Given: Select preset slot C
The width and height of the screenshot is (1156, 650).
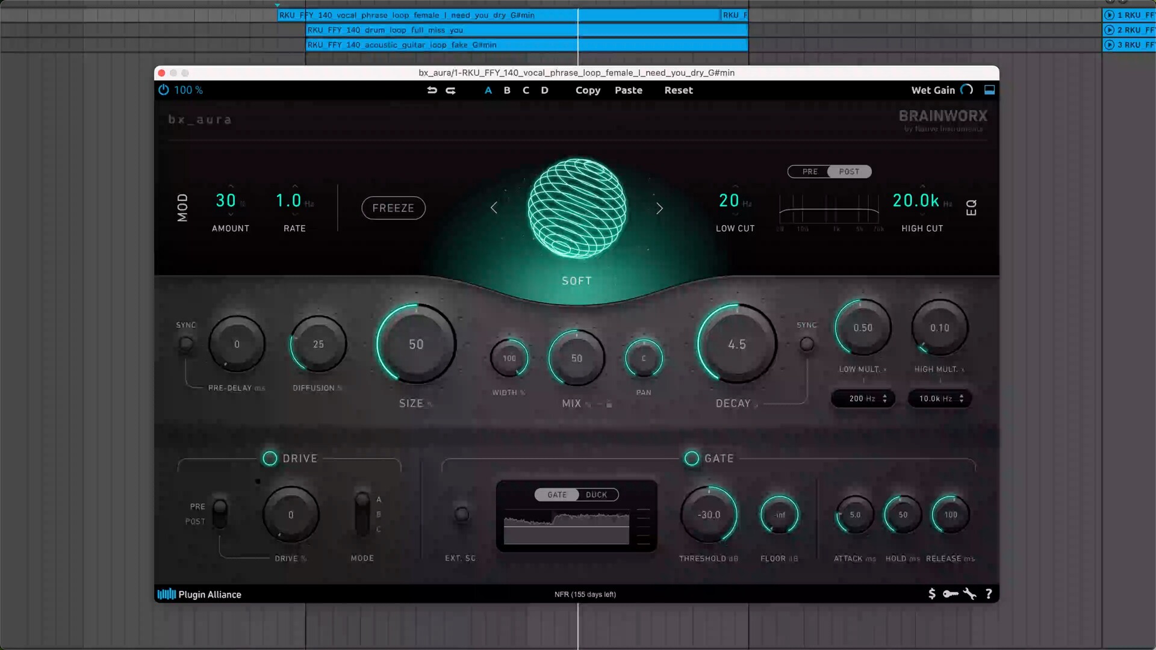Looking at the screenshot, I should (526, 90).
